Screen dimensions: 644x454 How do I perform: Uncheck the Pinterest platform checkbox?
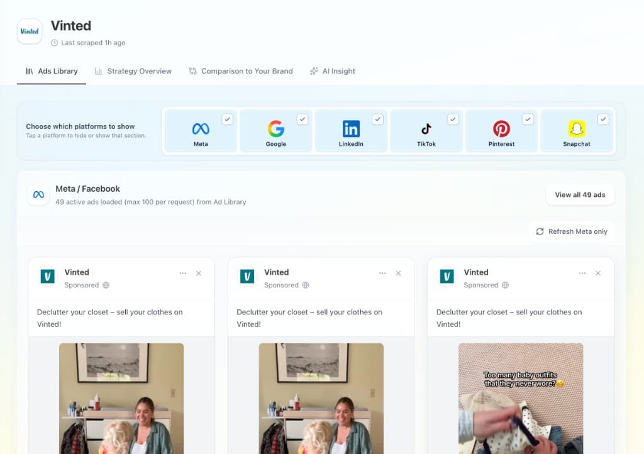point(528,119)
